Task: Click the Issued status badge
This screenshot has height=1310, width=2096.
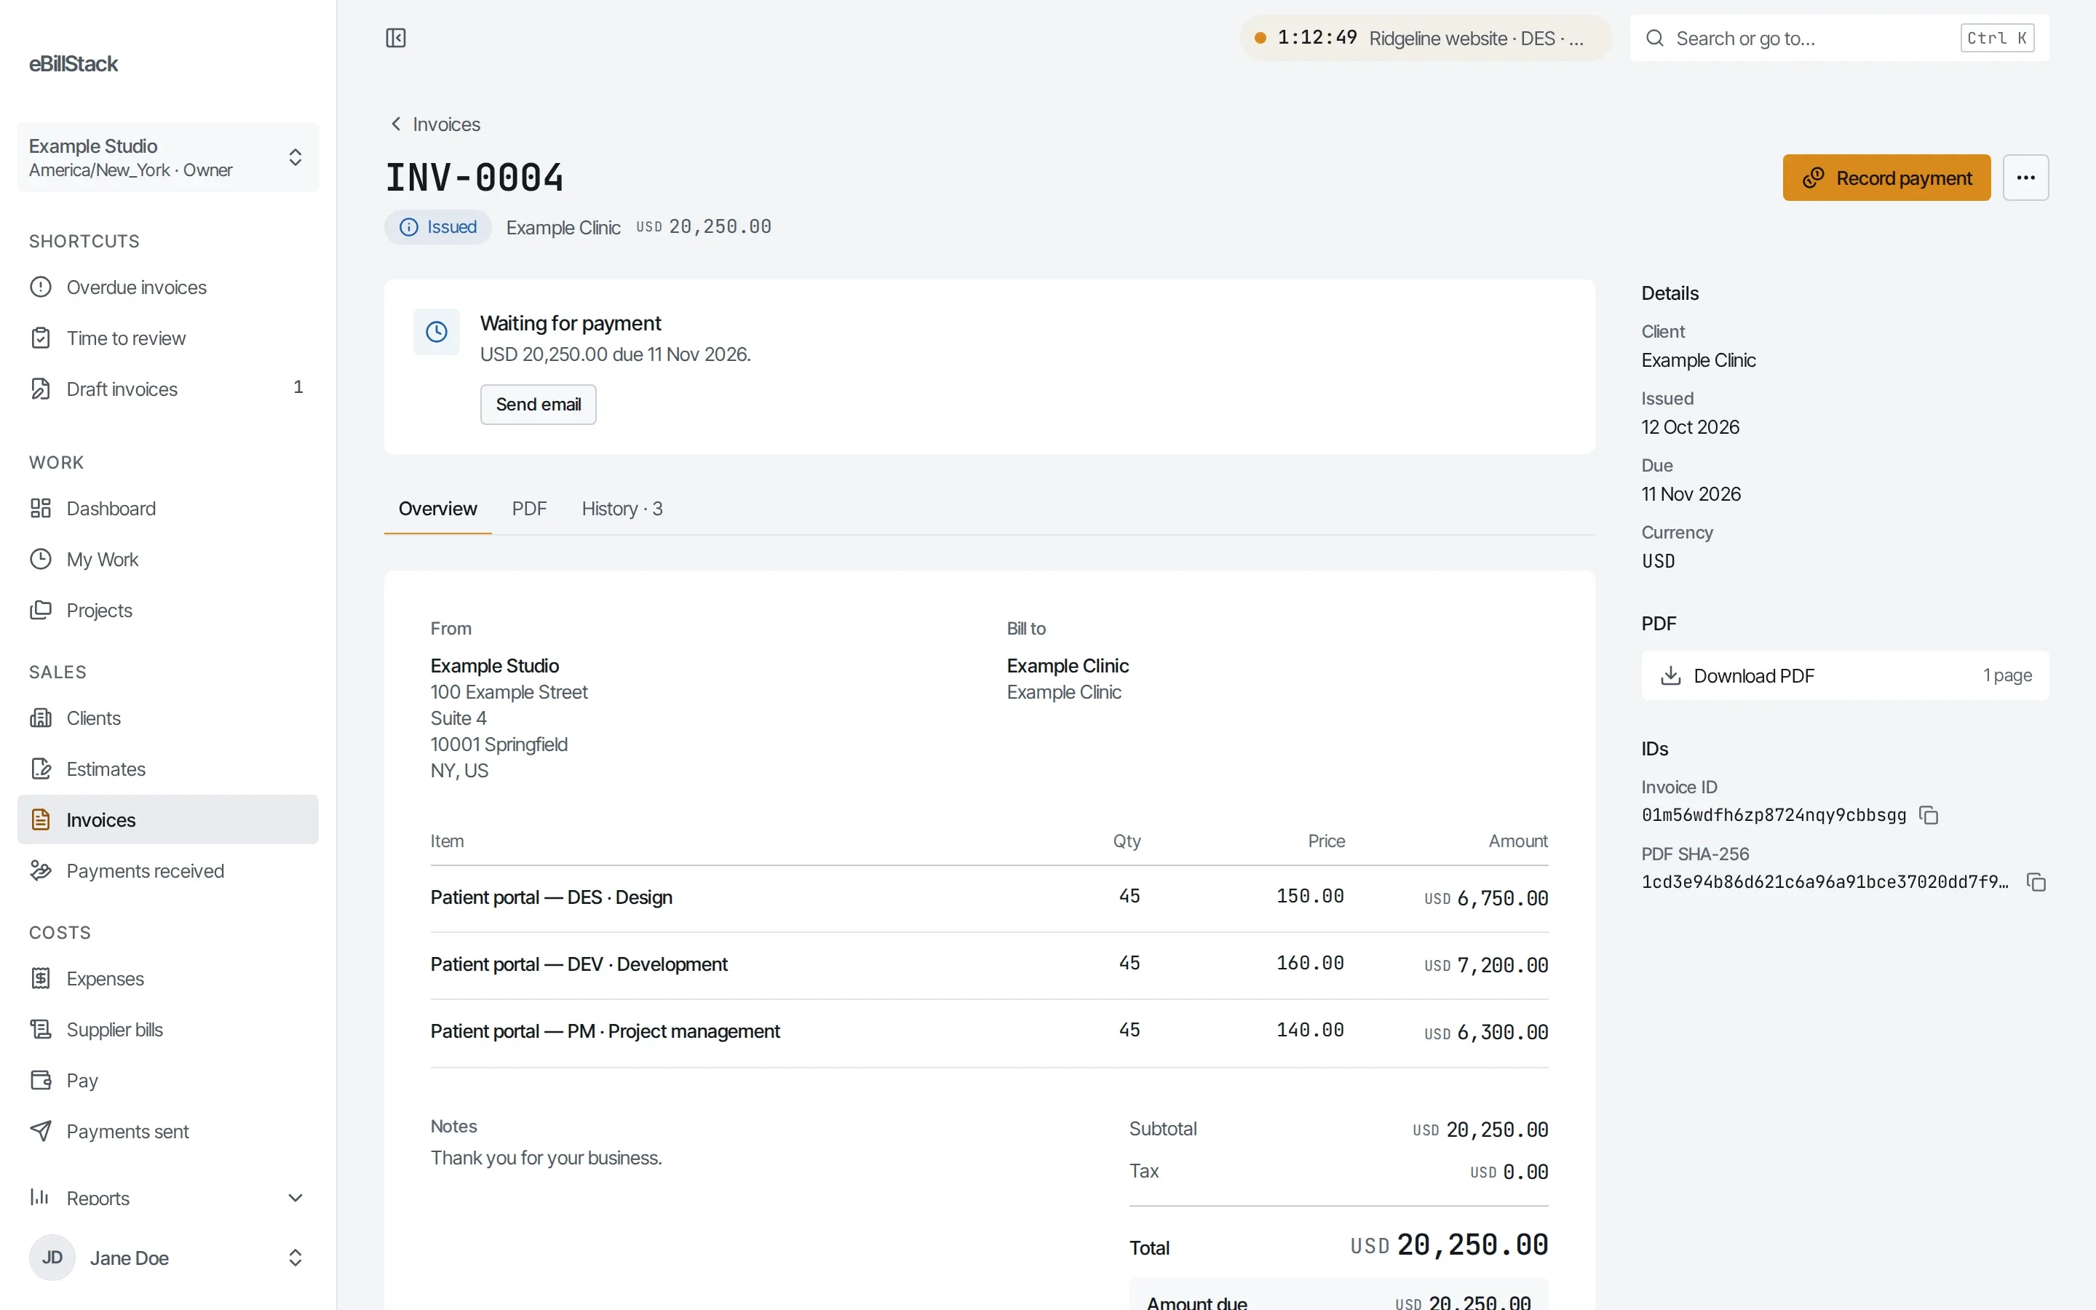Action: [x=438, y=227]
